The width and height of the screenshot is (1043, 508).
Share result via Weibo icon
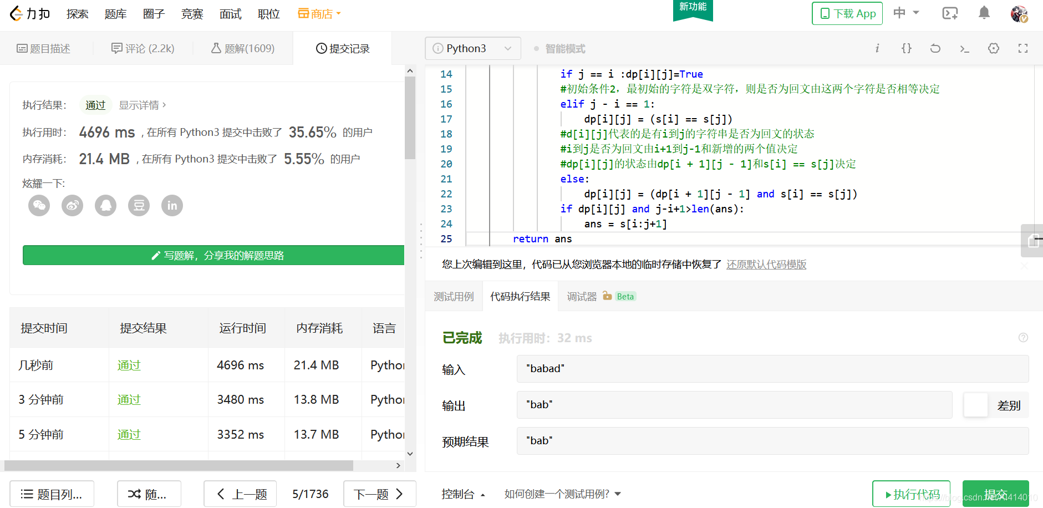tap(73, 206)
